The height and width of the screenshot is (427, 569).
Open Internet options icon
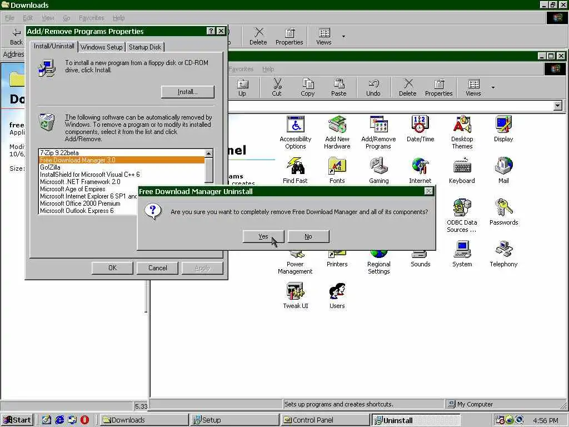point(420,170)
